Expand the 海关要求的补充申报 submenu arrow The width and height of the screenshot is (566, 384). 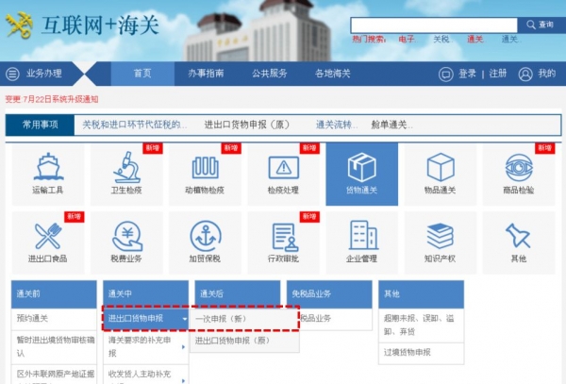click(x=184, y=341)
